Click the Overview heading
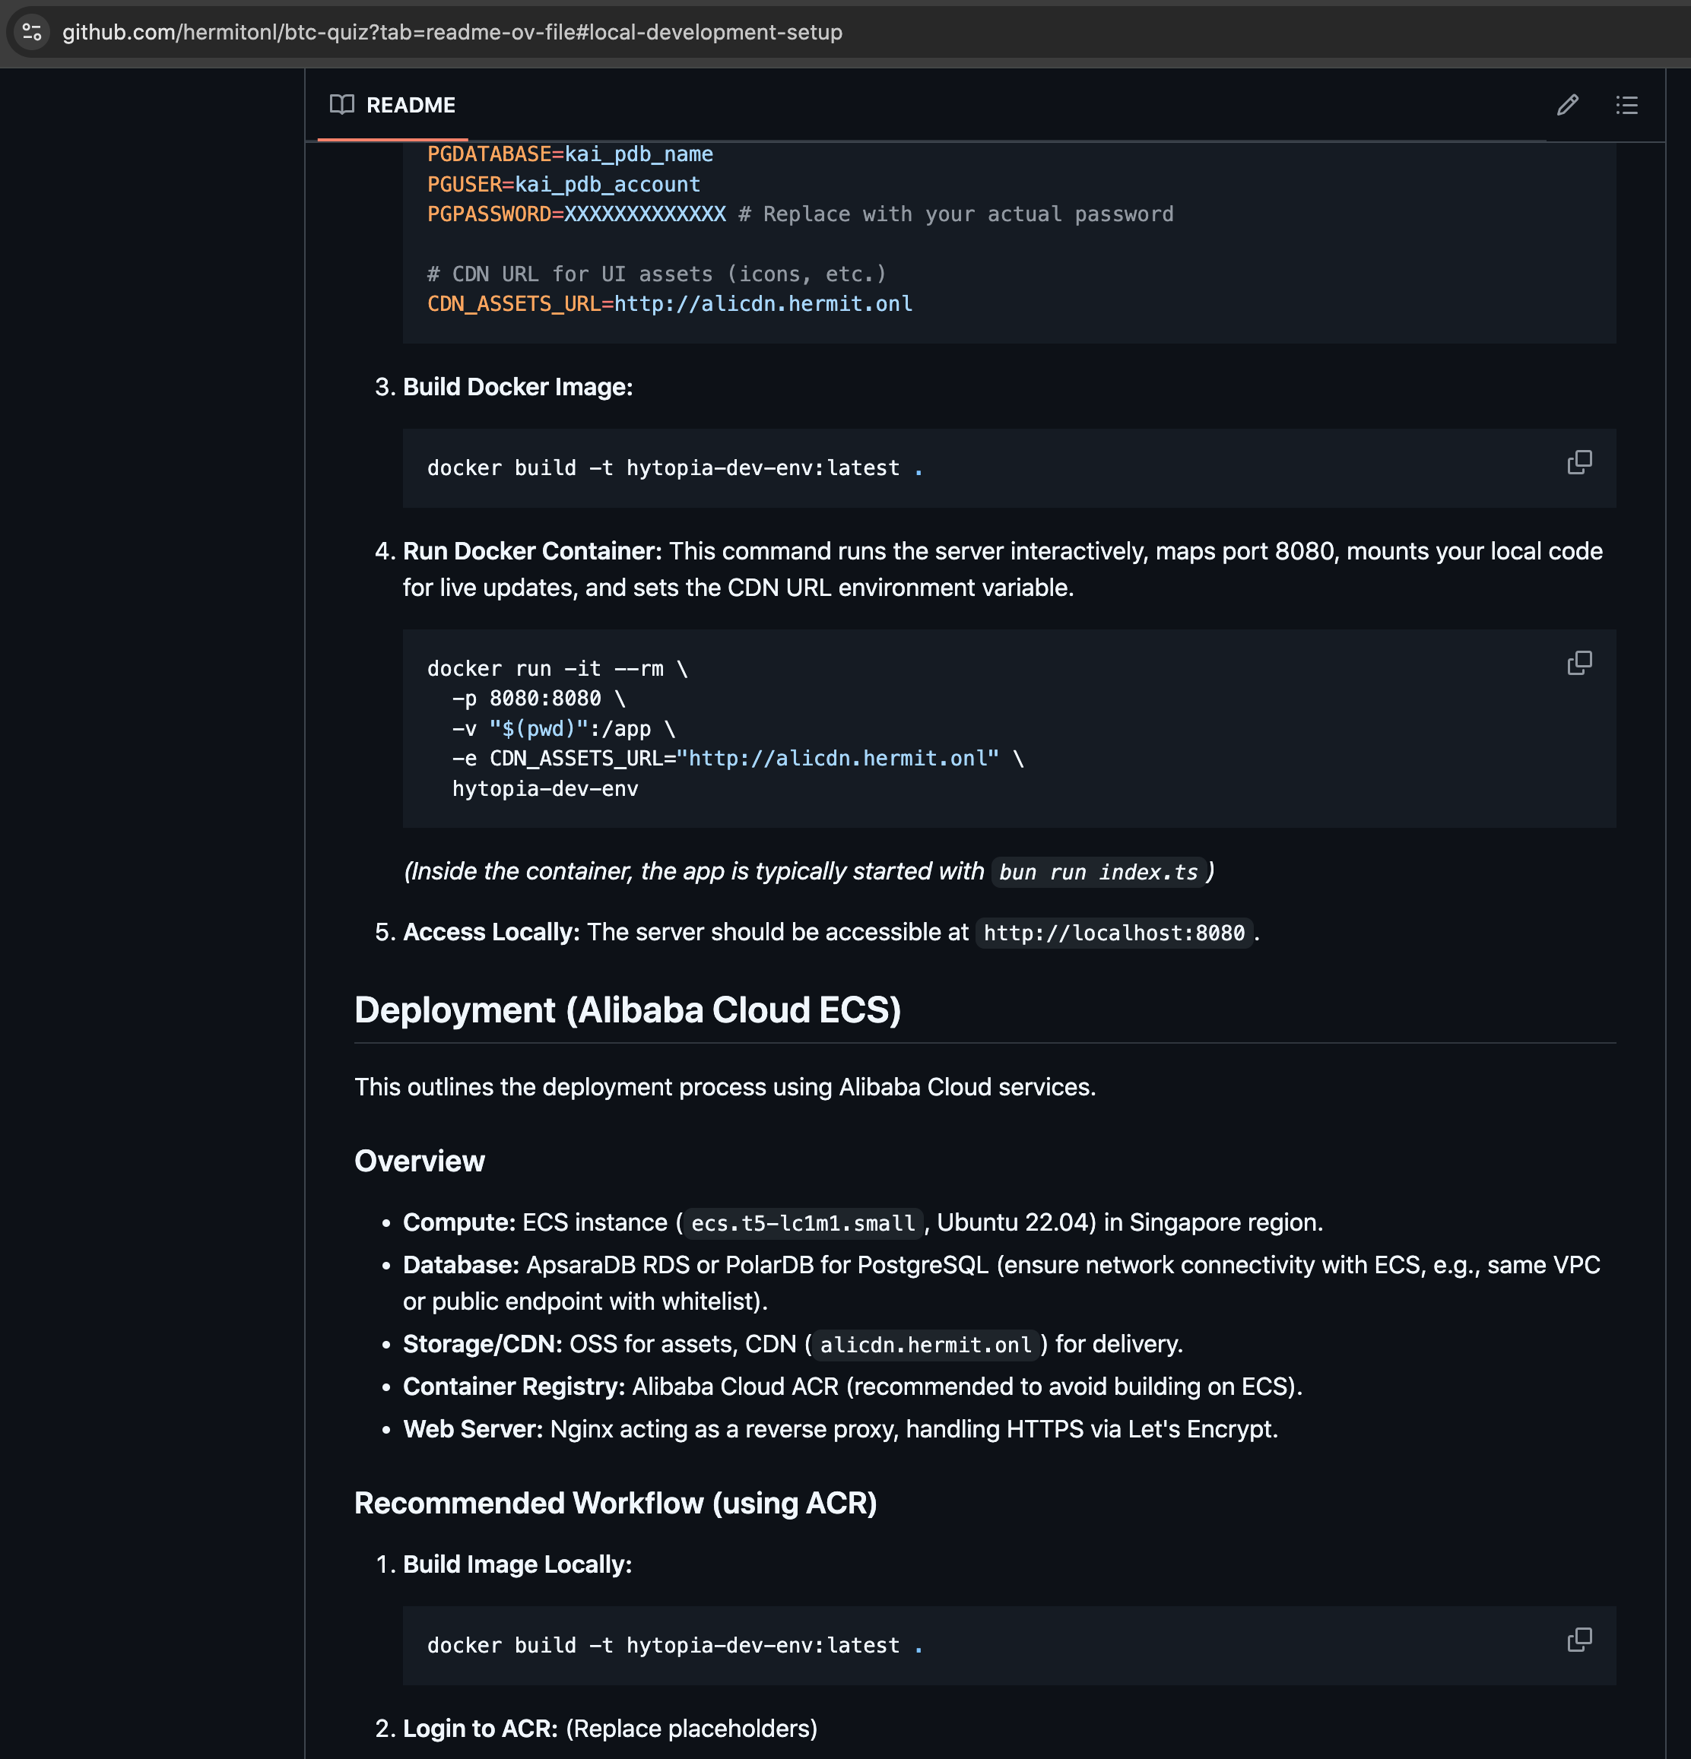 (419, 1162)
